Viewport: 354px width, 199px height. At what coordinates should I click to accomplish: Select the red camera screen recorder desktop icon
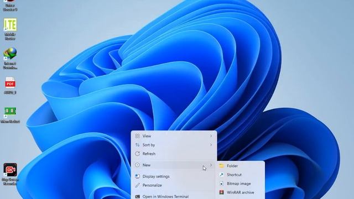(10, 170)
